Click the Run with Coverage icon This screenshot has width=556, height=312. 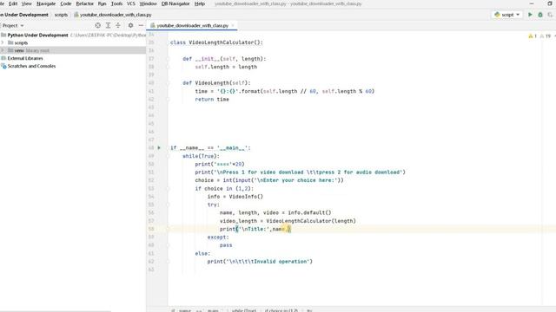[x=550, y=15]
